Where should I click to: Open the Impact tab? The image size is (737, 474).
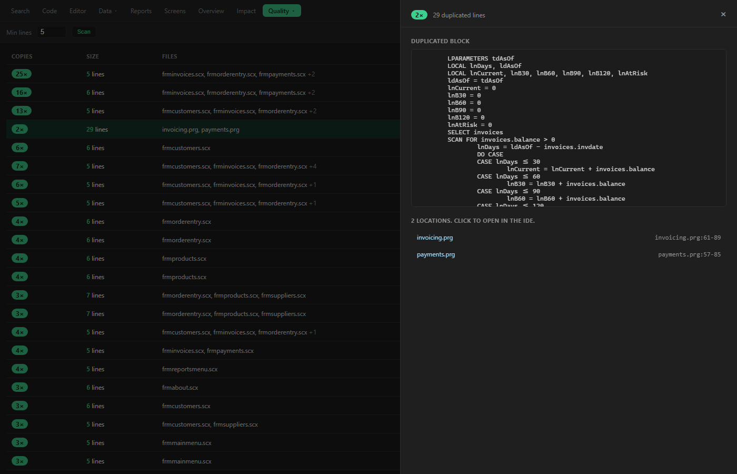click(x=246, y=11)
